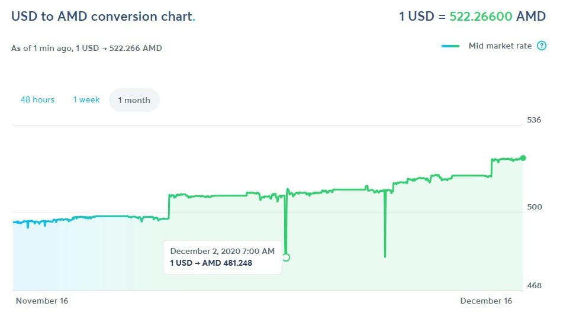Click the hollow data point marker on chart

[287, 257]
